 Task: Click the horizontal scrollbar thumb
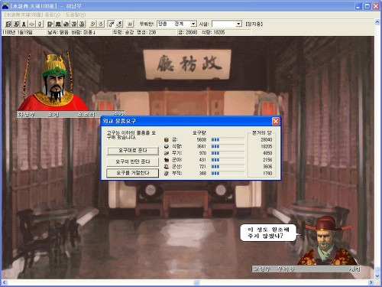coord(196,282)
